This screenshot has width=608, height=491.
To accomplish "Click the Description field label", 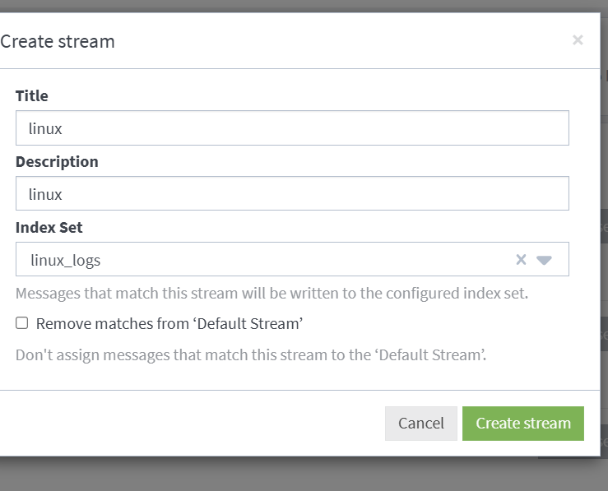I will point(57,161).
